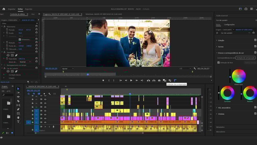Collapse Movimento effect group
257x145 pixels.
[x=2, y=26]
